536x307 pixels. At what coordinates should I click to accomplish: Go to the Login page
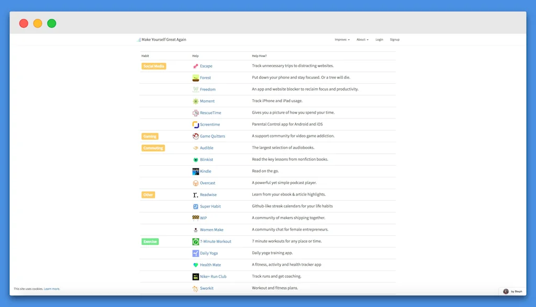pos(379,40)
